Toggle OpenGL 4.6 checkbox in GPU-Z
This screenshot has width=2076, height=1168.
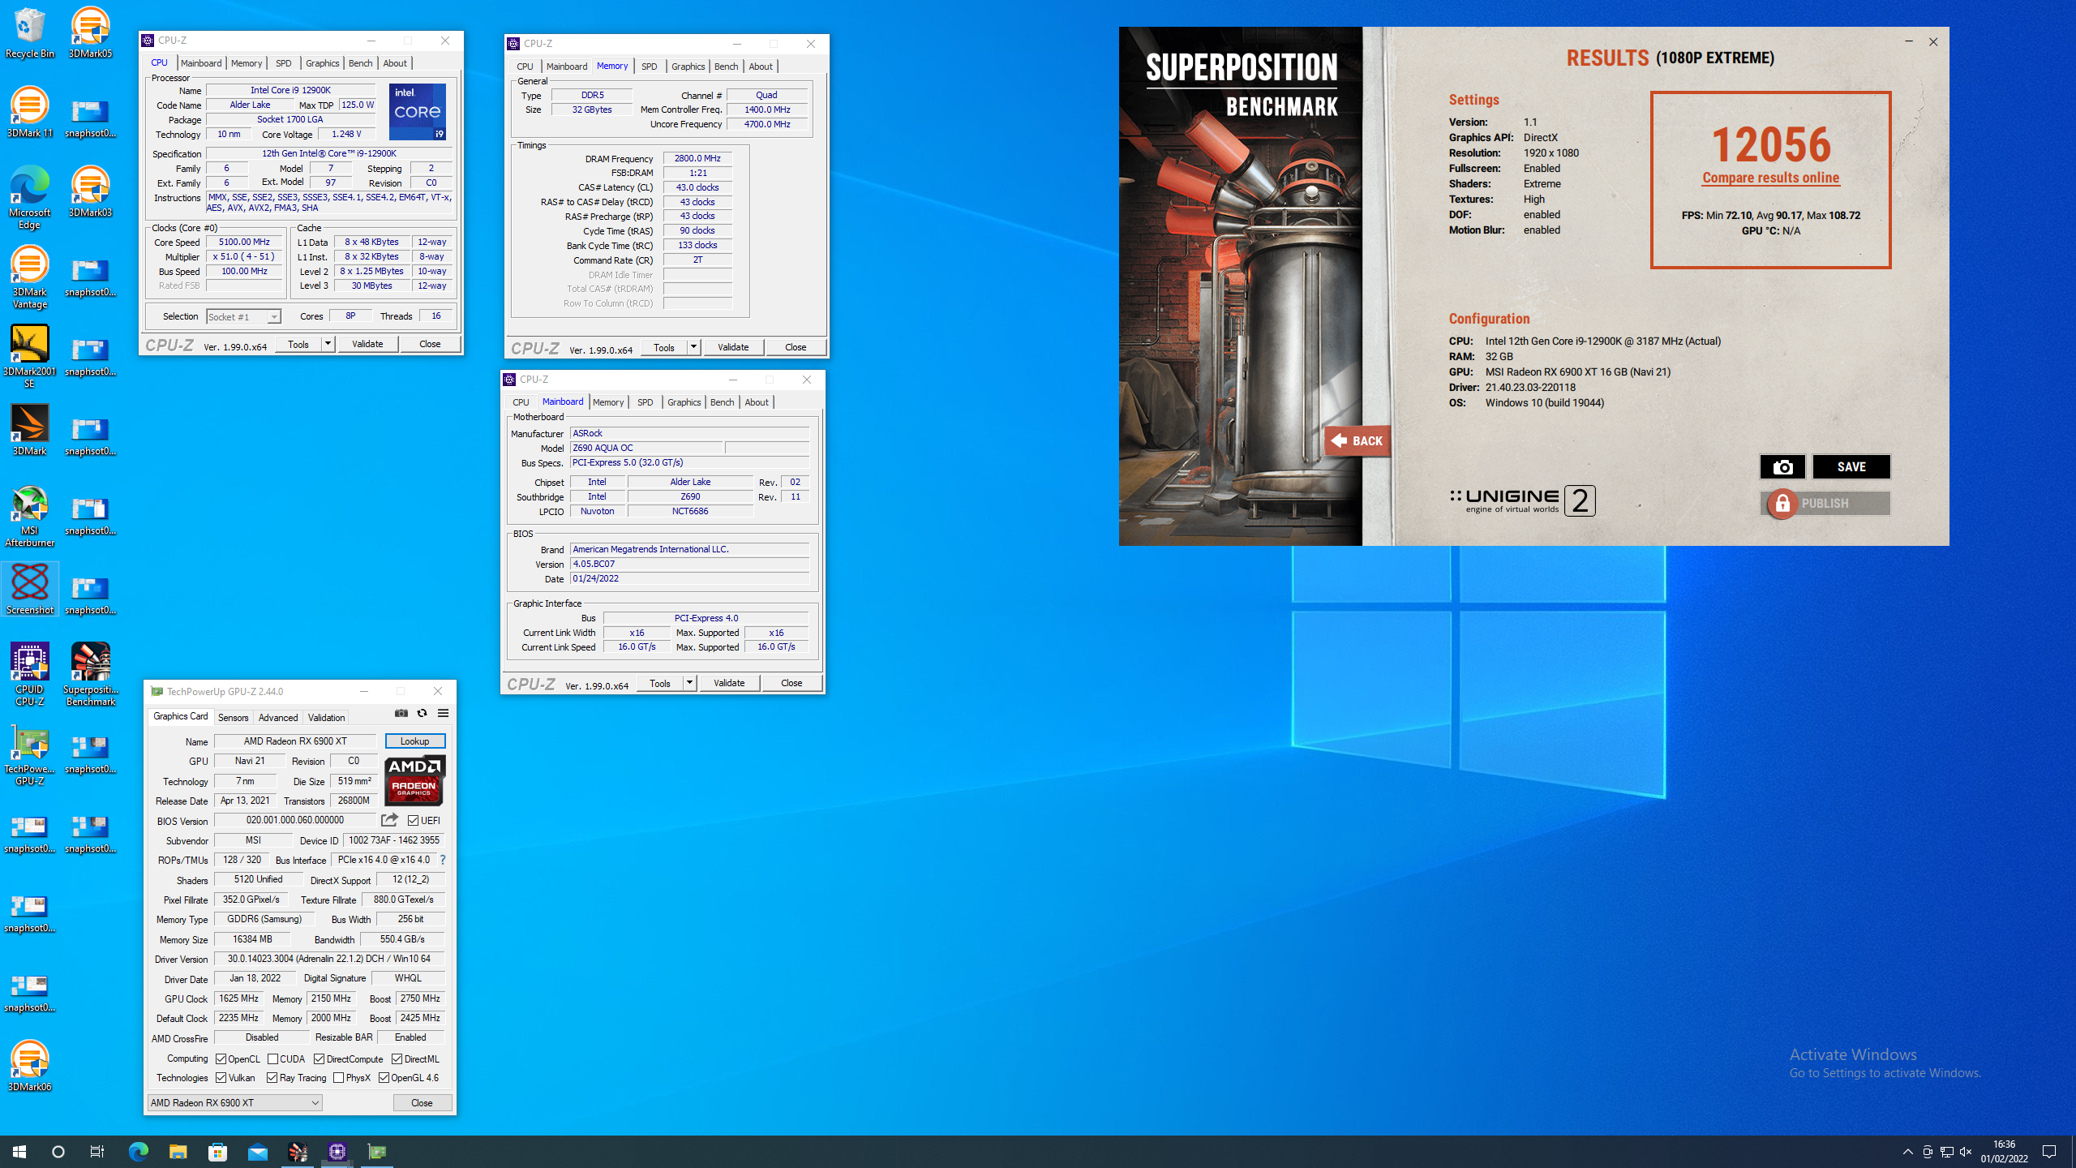[384, 1077]
